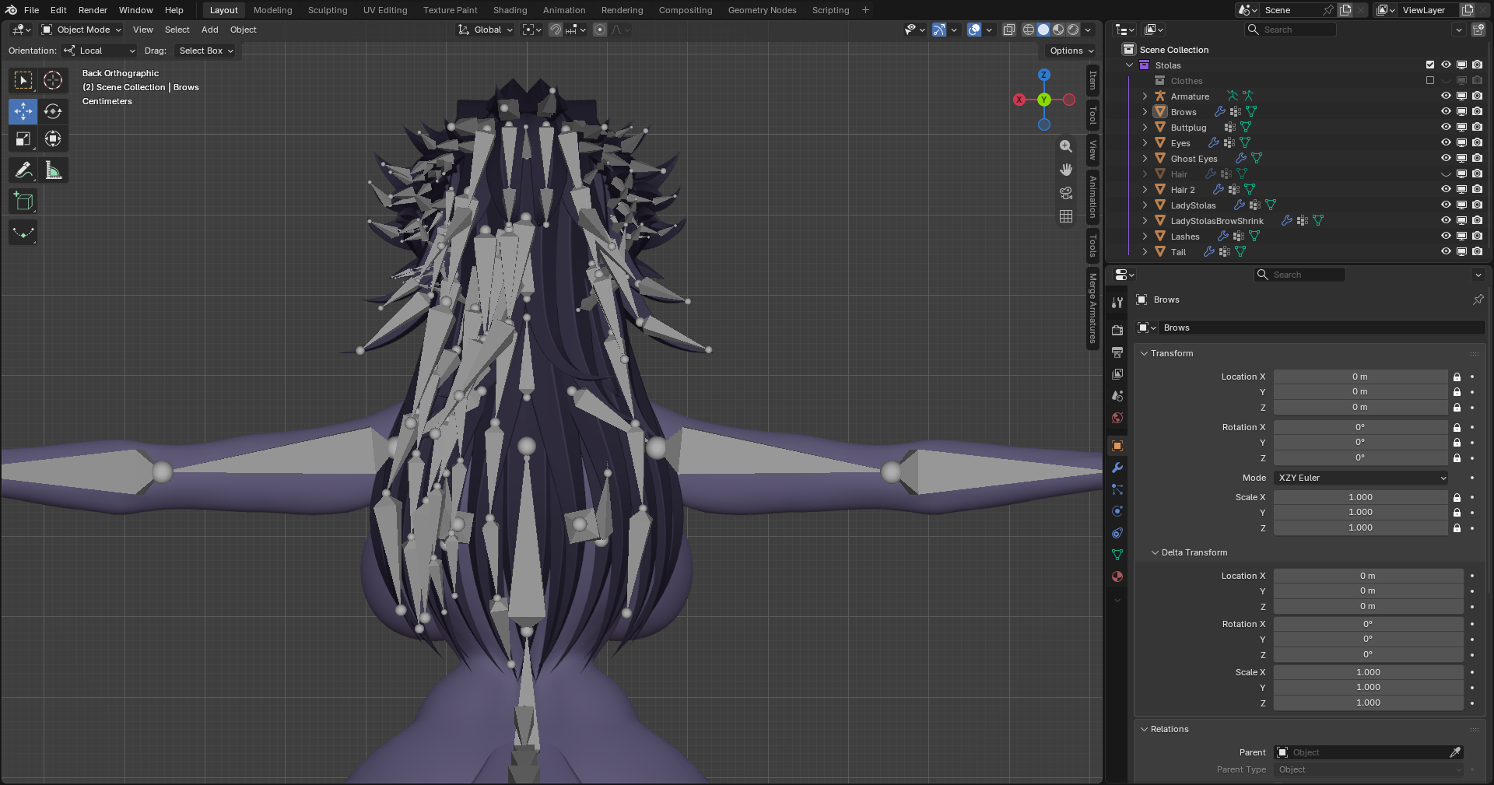The image size is (1494, 785).
Task: Switch to the UV Editing workspace tab
Action: [x=385, y=10]
